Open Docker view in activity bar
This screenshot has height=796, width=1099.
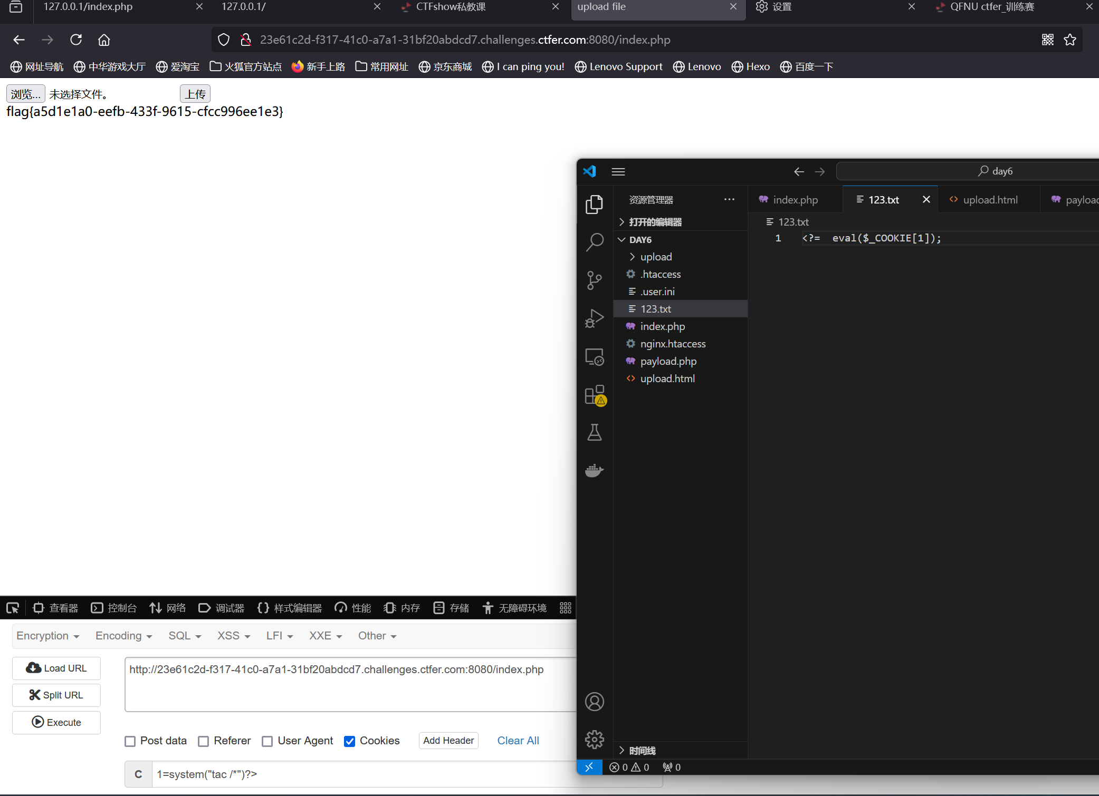point(595,470)
